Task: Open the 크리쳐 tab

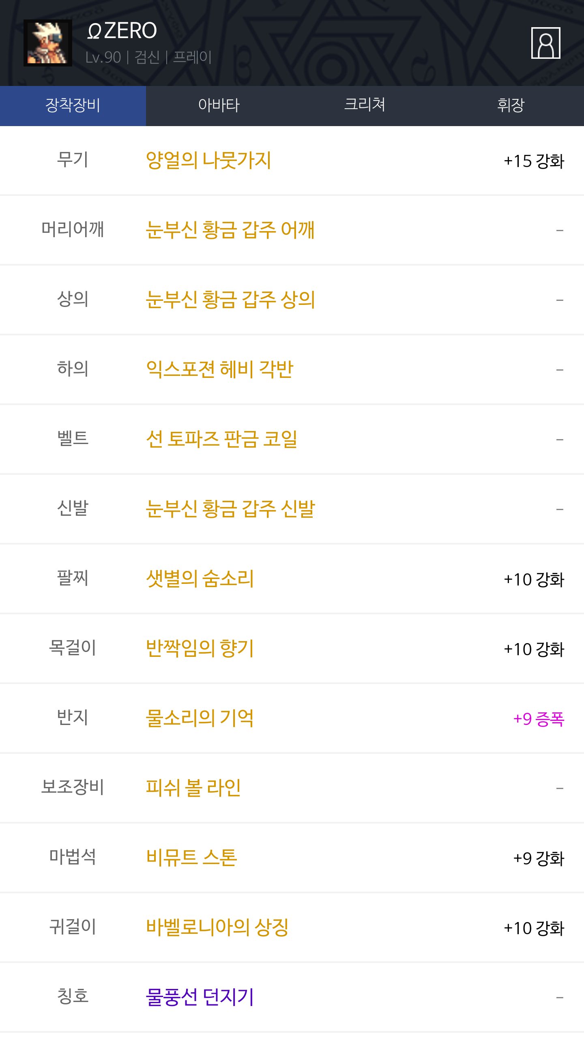Action: pyautogui.click(x=365, y=105)
